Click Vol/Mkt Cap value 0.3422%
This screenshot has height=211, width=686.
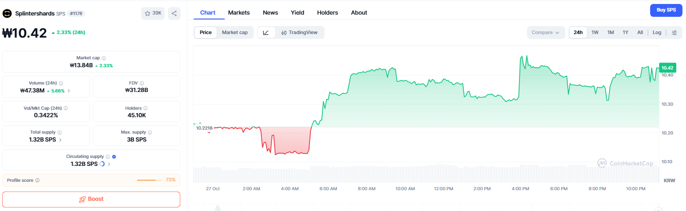tap(46, 115)
